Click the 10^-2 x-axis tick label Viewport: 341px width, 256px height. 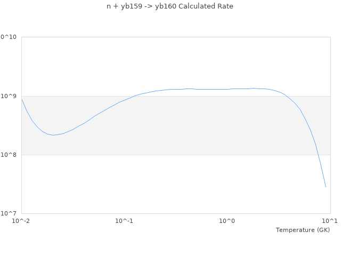click(21, 221)
